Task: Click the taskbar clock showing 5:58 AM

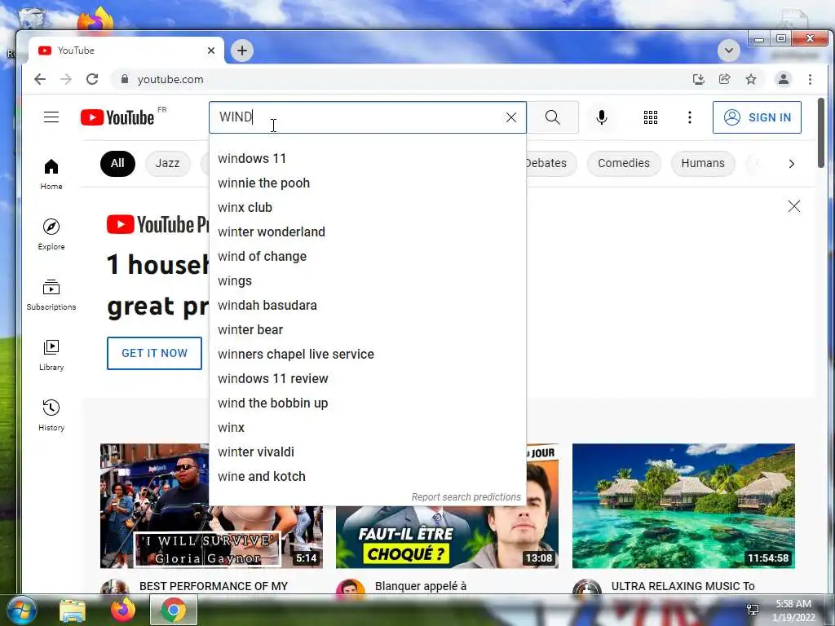Action: pyautogui.click(x=793, y=610)
